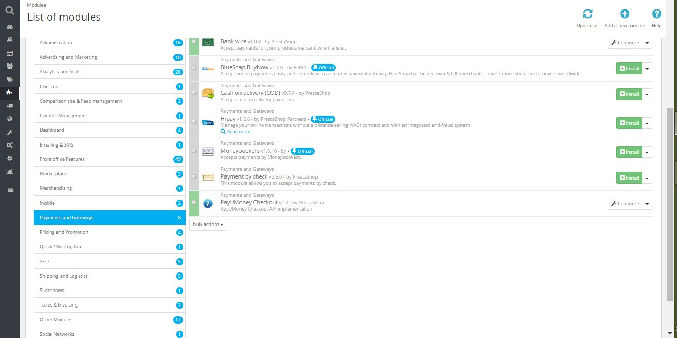
Task: Select the Analytics and Stats category
Action: click(110, 72)
